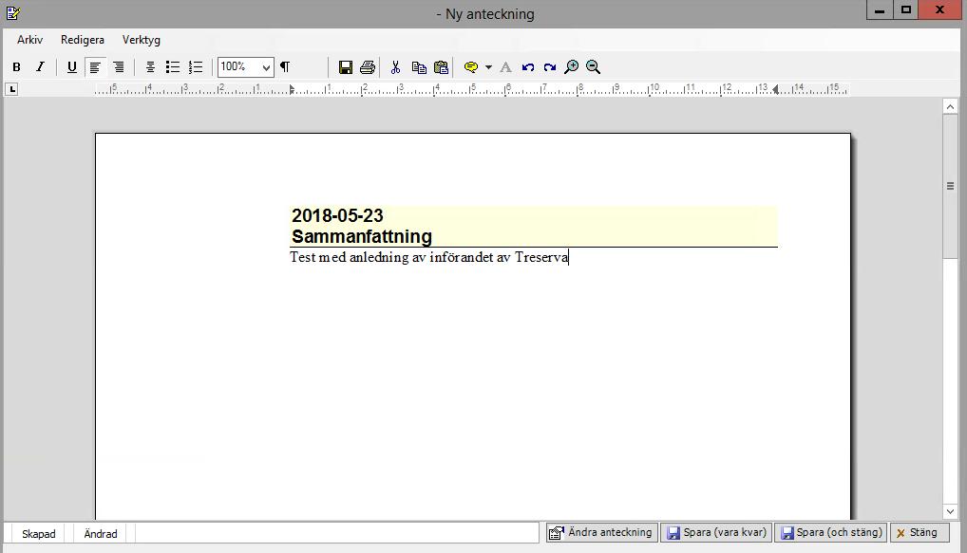Toggle underline formatting
The image size is (967, 553).
click(71, 67)
